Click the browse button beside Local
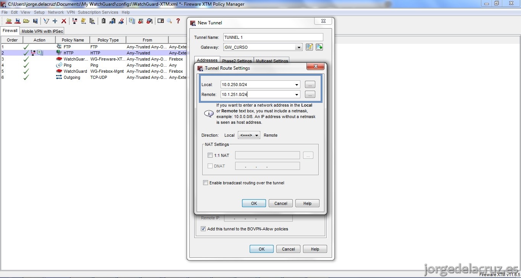Viewport: 521px width, 278px height. [x=310, y=85]
